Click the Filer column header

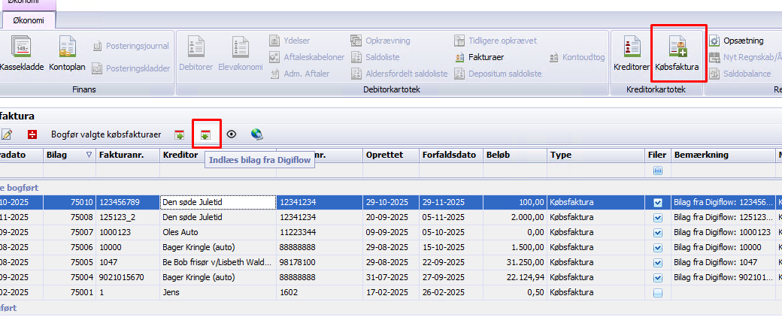tap(657, 155)
